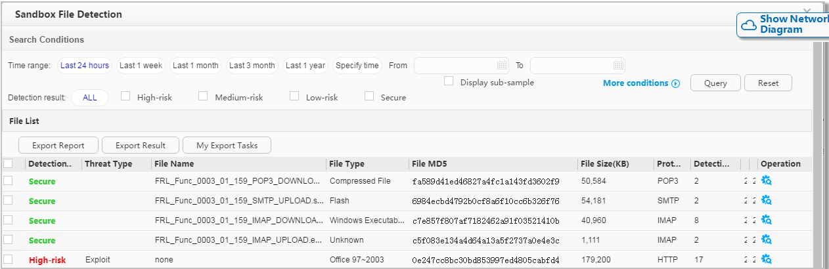Check the High-risk detection result filter

(126, 96)
